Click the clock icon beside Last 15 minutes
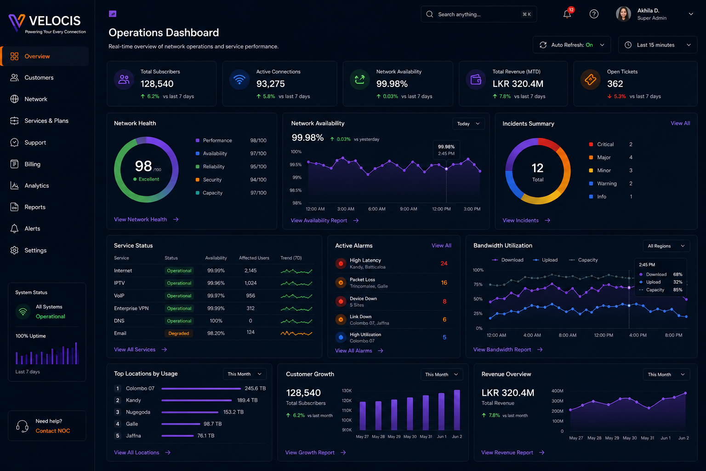Screen dimensions: 706x471 coord(628,45)
